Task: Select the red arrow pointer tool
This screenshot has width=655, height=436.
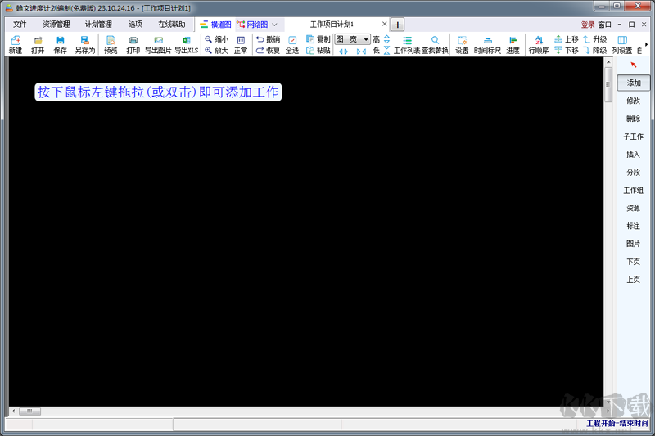Action: [634, 65]
